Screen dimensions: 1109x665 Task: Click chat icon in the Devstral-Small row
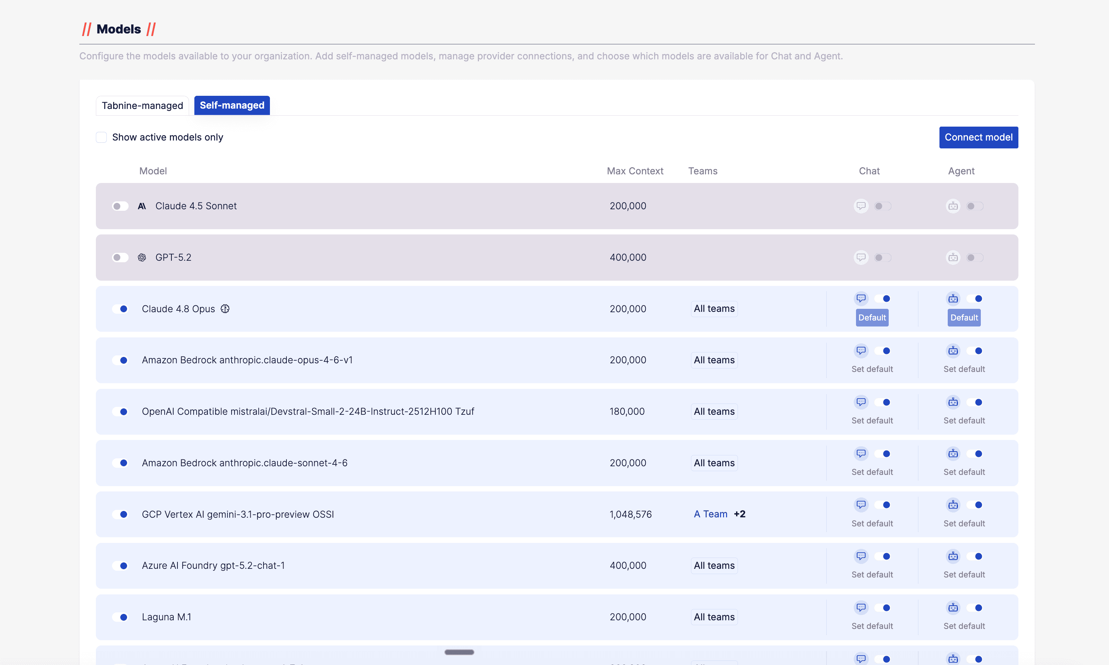point(861,402)
